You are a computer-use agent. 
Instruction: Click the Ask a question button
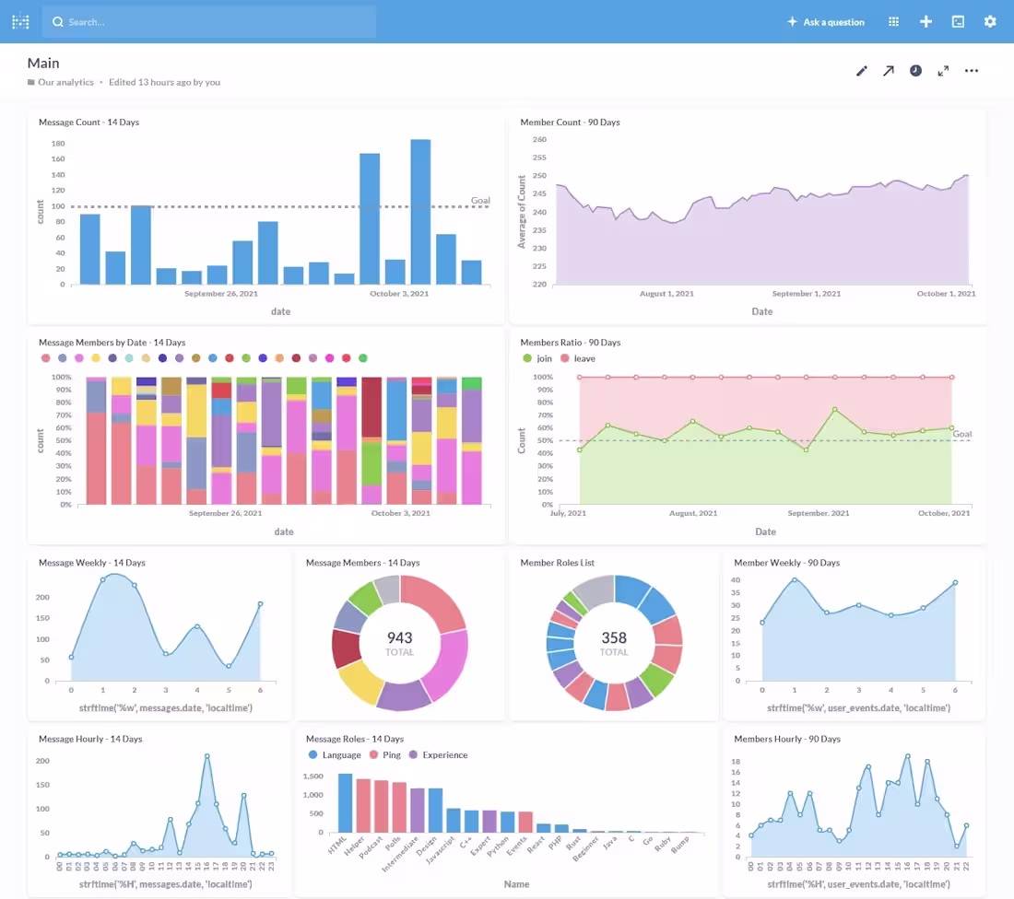coord(826,22)
